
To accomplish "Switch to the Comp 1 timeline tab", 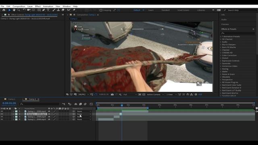I will pos(12,99).
